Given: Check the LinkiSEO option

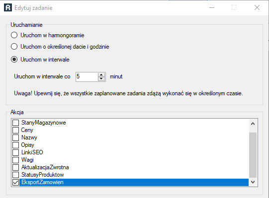Looking at the screenshot, I should (x=15, y=152).
